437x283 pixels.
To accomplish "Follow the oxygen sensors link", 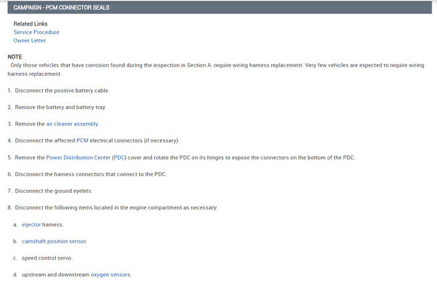I will point(111,274).
